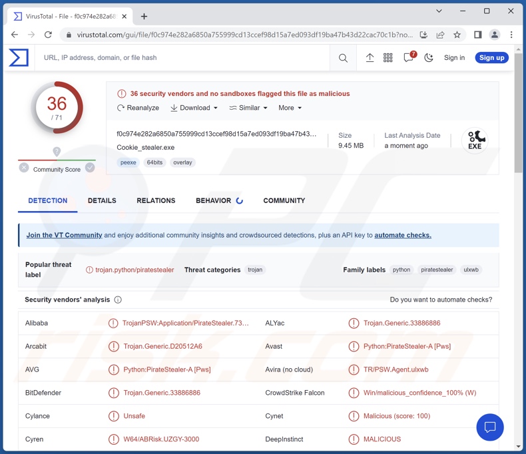Click Avira TR/PSW.Agent.ulxwb result
Screen dimensions: 526x454
[x=396, y=369]
